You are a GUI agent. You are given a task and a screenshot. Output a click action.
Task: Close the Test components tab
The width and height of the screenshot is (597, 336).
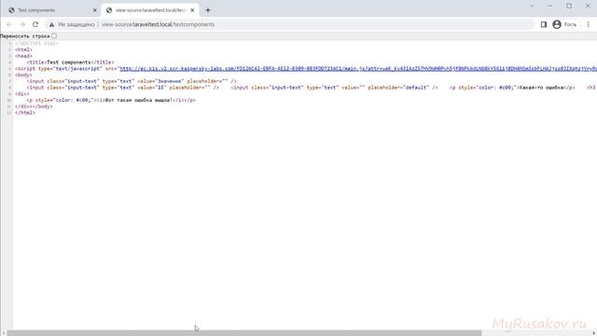click(95, 10)
